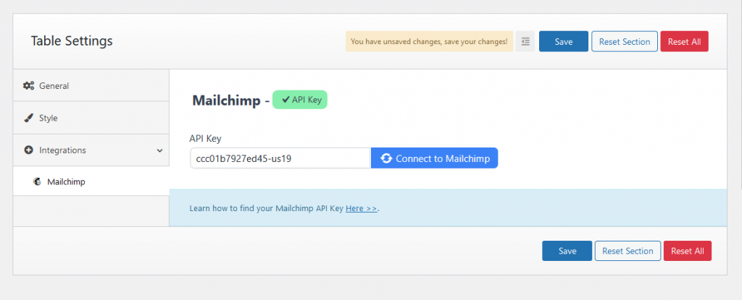Viewport: 742px width, 300px height.
Task: Click the bottom Save button
Action: pos(567,251)
